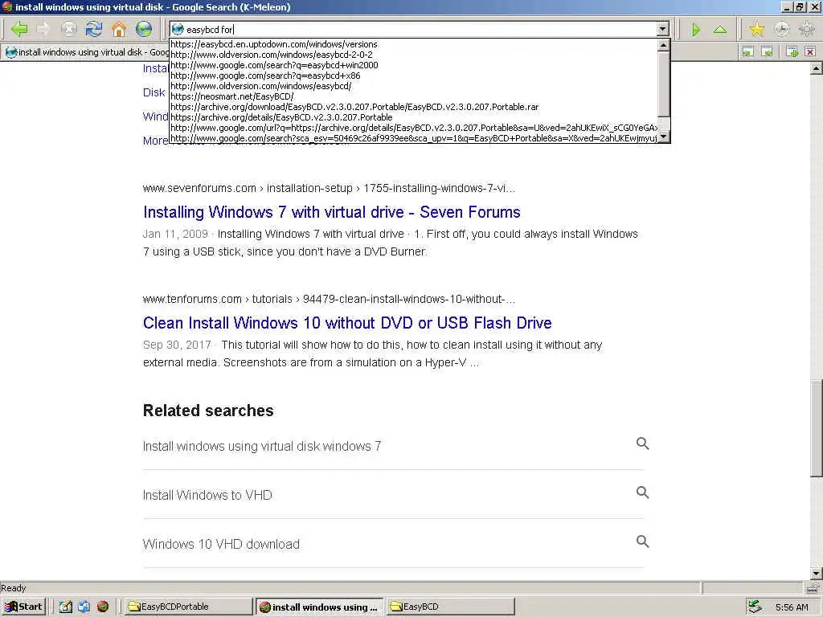Click the green Up triangle button
This screenshot has width=823, height=617.
pyautogui.click(x=720, y=30)
